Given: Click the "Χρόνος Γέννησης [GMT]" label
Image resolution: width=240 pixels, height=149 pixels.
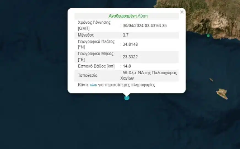Looking at the screenshot, I should pos(90,26).
